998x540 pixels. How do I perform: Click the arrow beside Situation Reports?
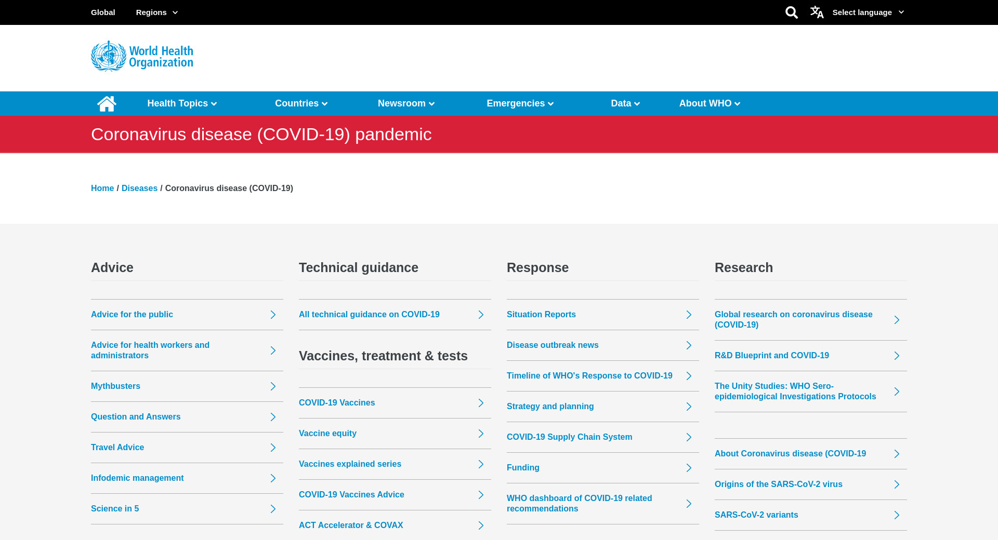(689, 315)
